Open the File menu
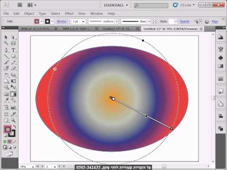 coord(6,14)
